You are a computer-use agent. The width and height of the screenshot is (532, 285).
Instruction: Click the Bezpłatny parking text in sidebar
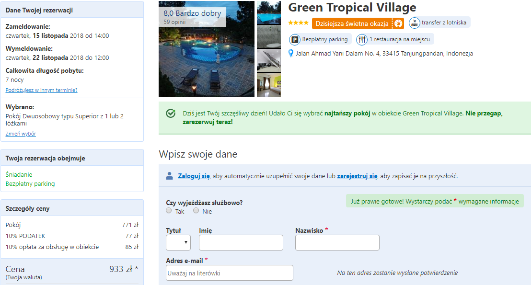[30, 183]
